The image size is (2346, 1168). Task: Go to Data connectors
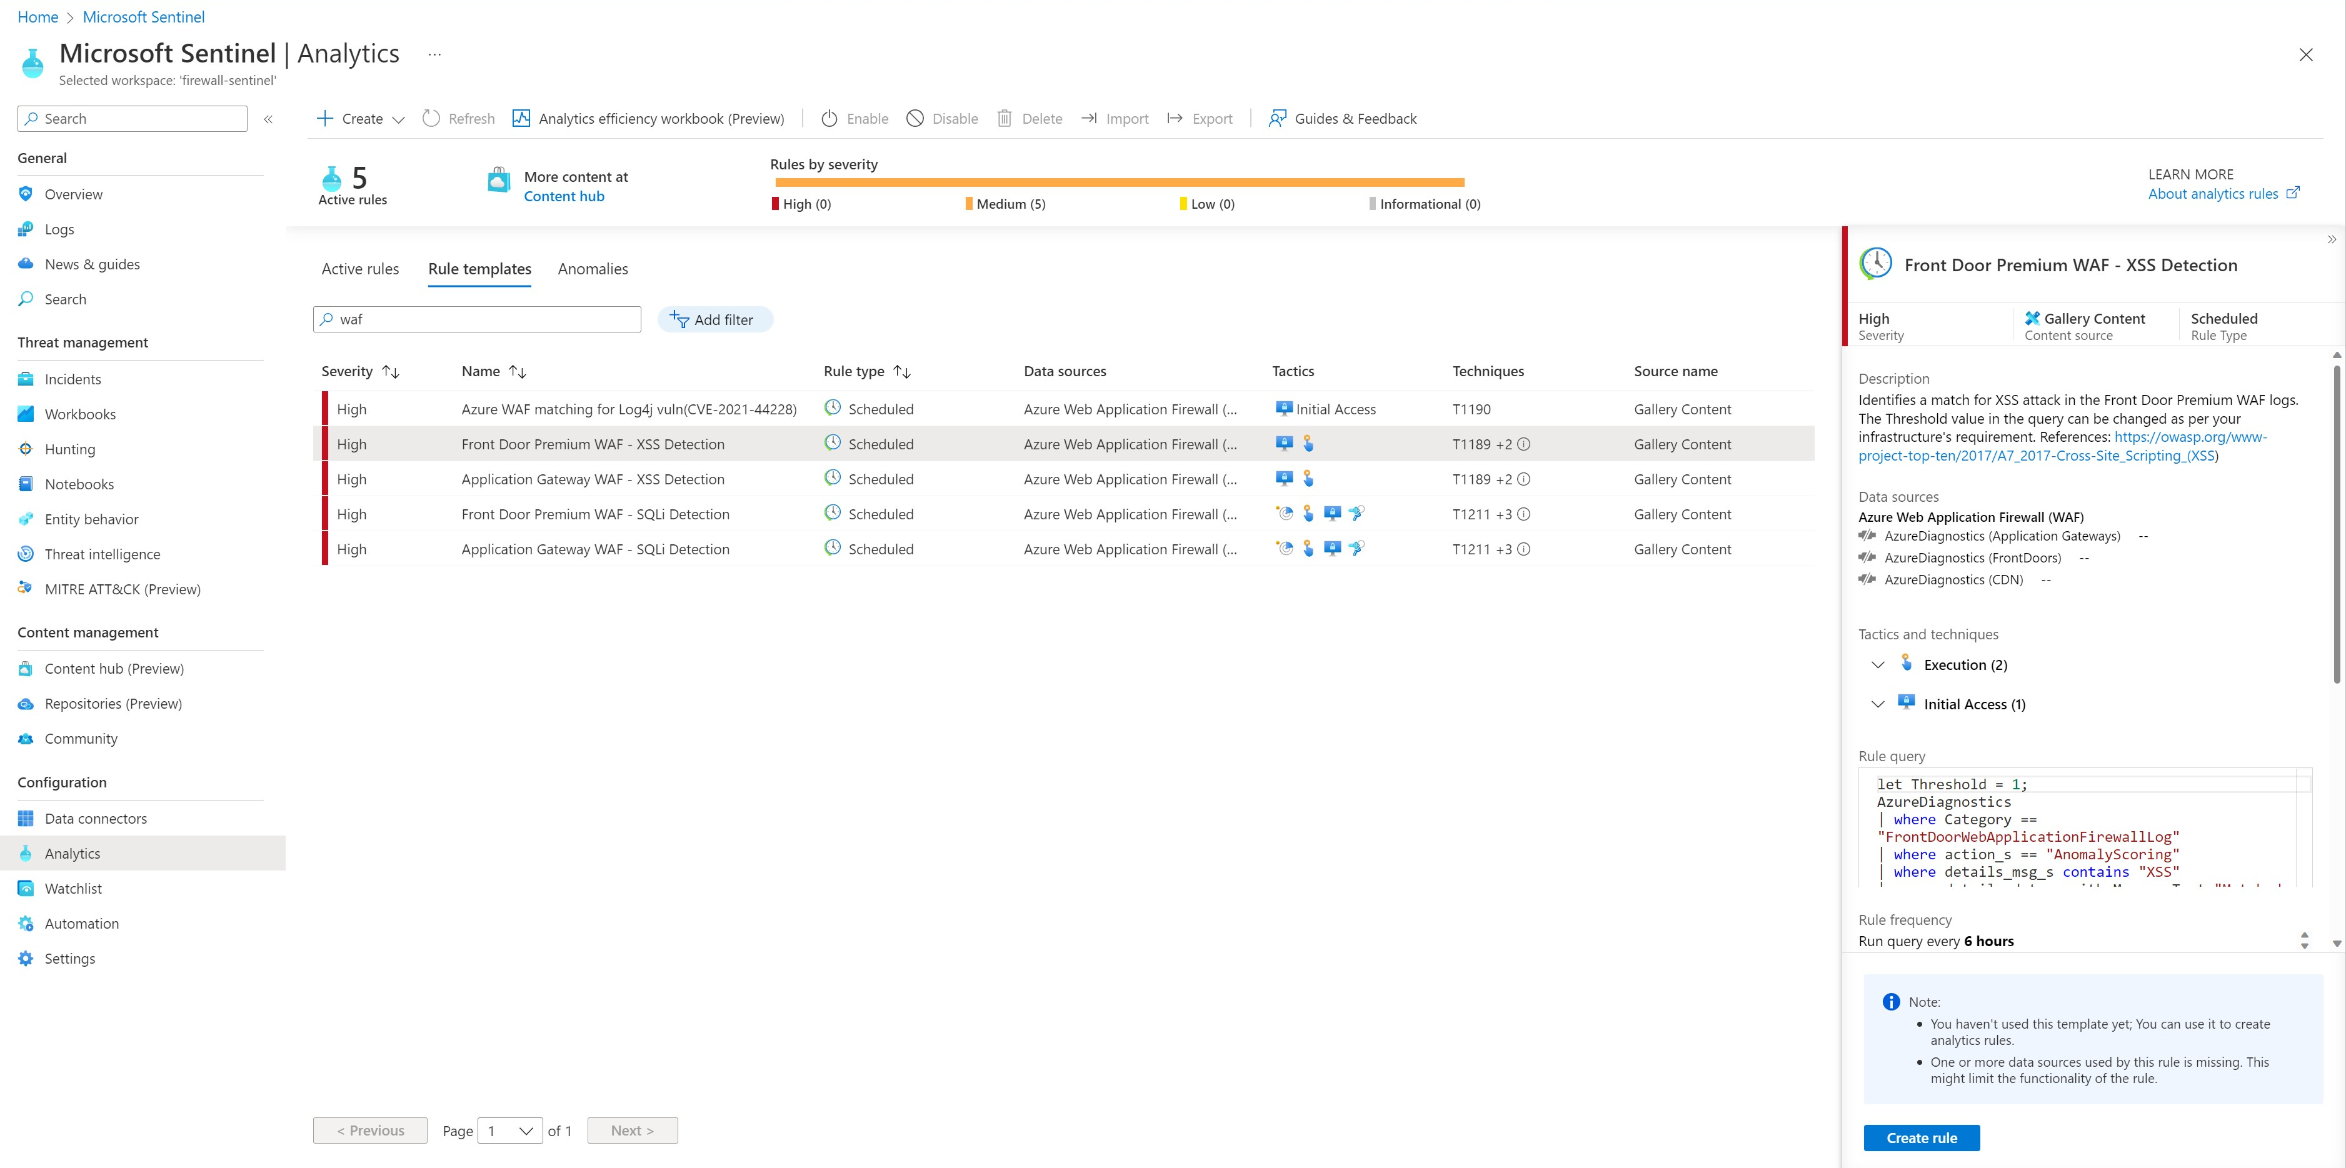pyautogui.click(x=96, y=819)
